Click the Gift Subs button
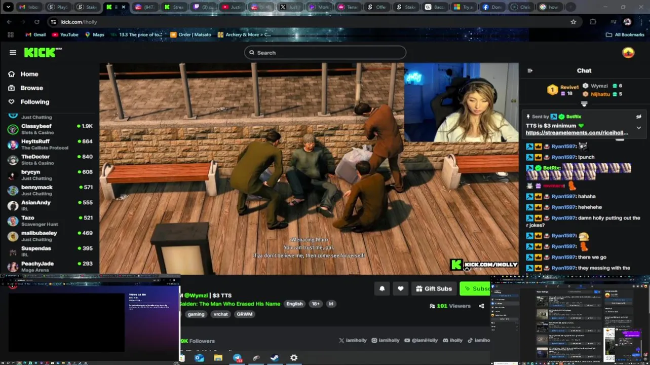This screenshot has width=650, height=365. pyautogui.click(x=434, y=288)
